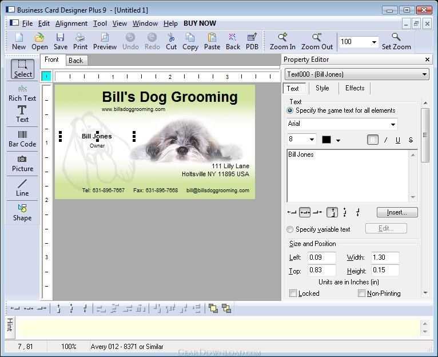Open Preview from the toolbar
This screenshot has width=438, height=357.
click(x=105, y=41)
